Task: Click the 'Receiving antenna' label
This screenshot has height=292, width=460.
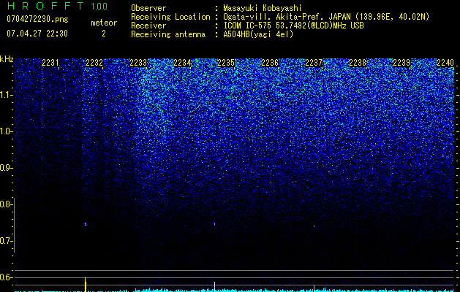Action: pos(168,34)
